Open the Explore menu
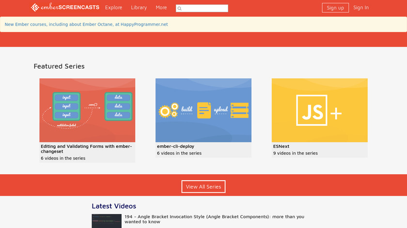 click(113, 8)
